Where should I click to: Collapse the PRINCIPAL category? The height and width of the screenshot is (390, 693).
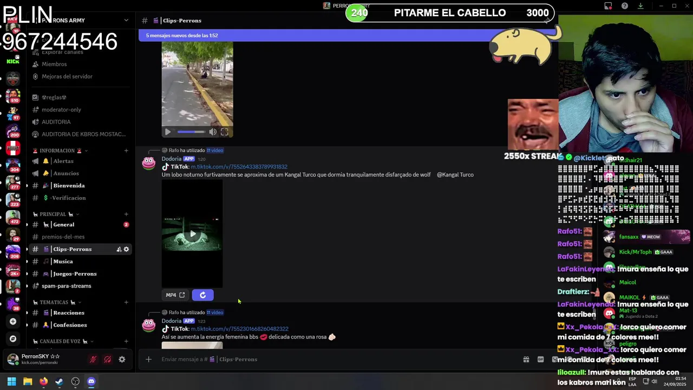point(56,214)
